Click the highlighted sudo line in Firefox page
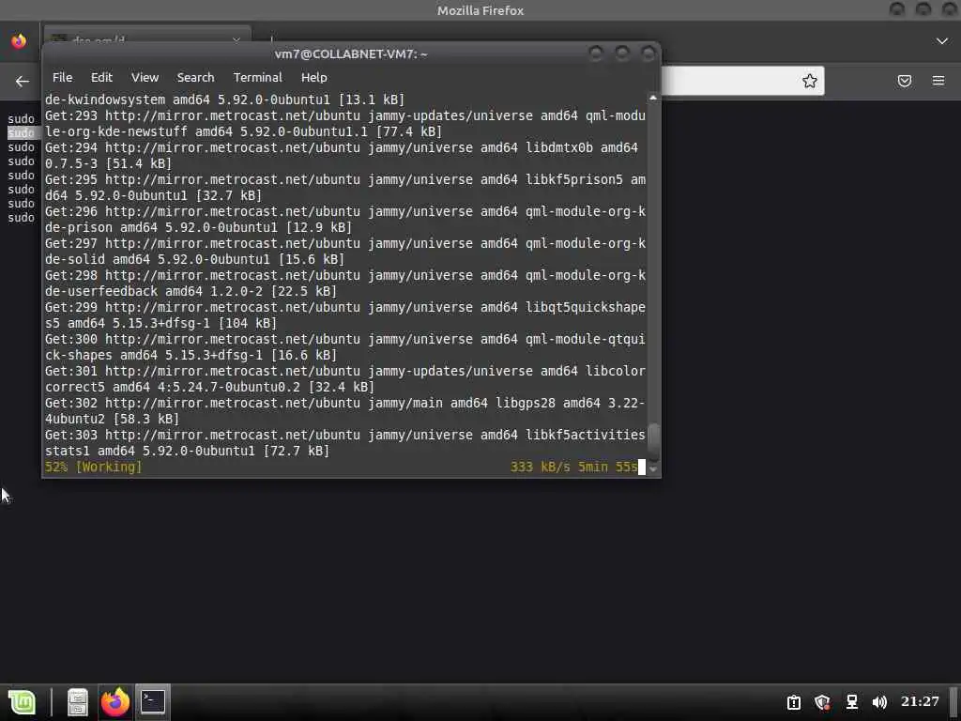This screenshot has width=961, height=721. click(22, 133)
